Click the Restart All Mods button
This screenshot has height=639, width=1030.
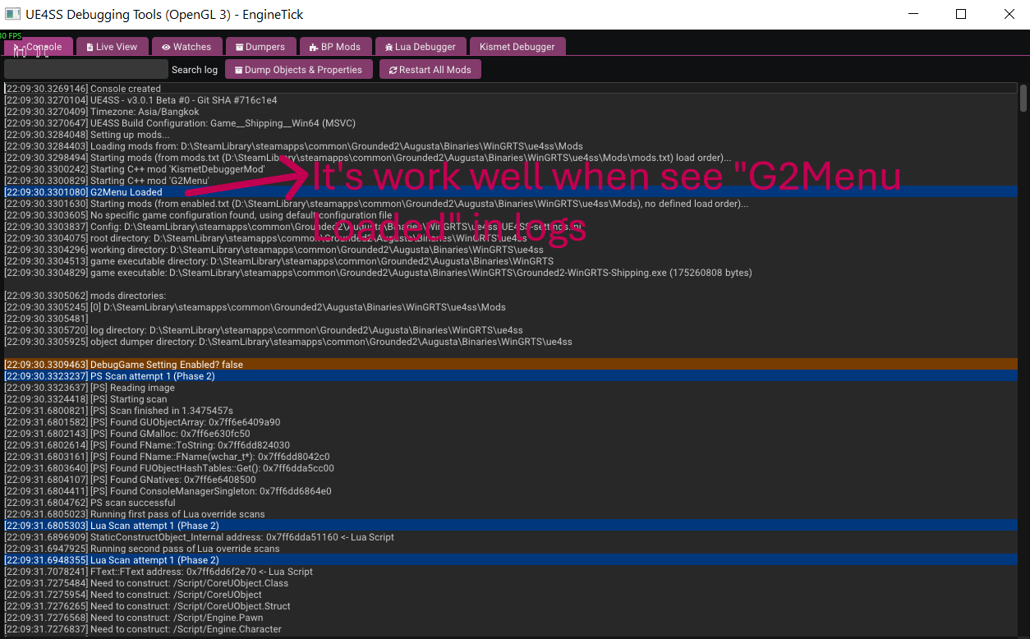[430, 70]
